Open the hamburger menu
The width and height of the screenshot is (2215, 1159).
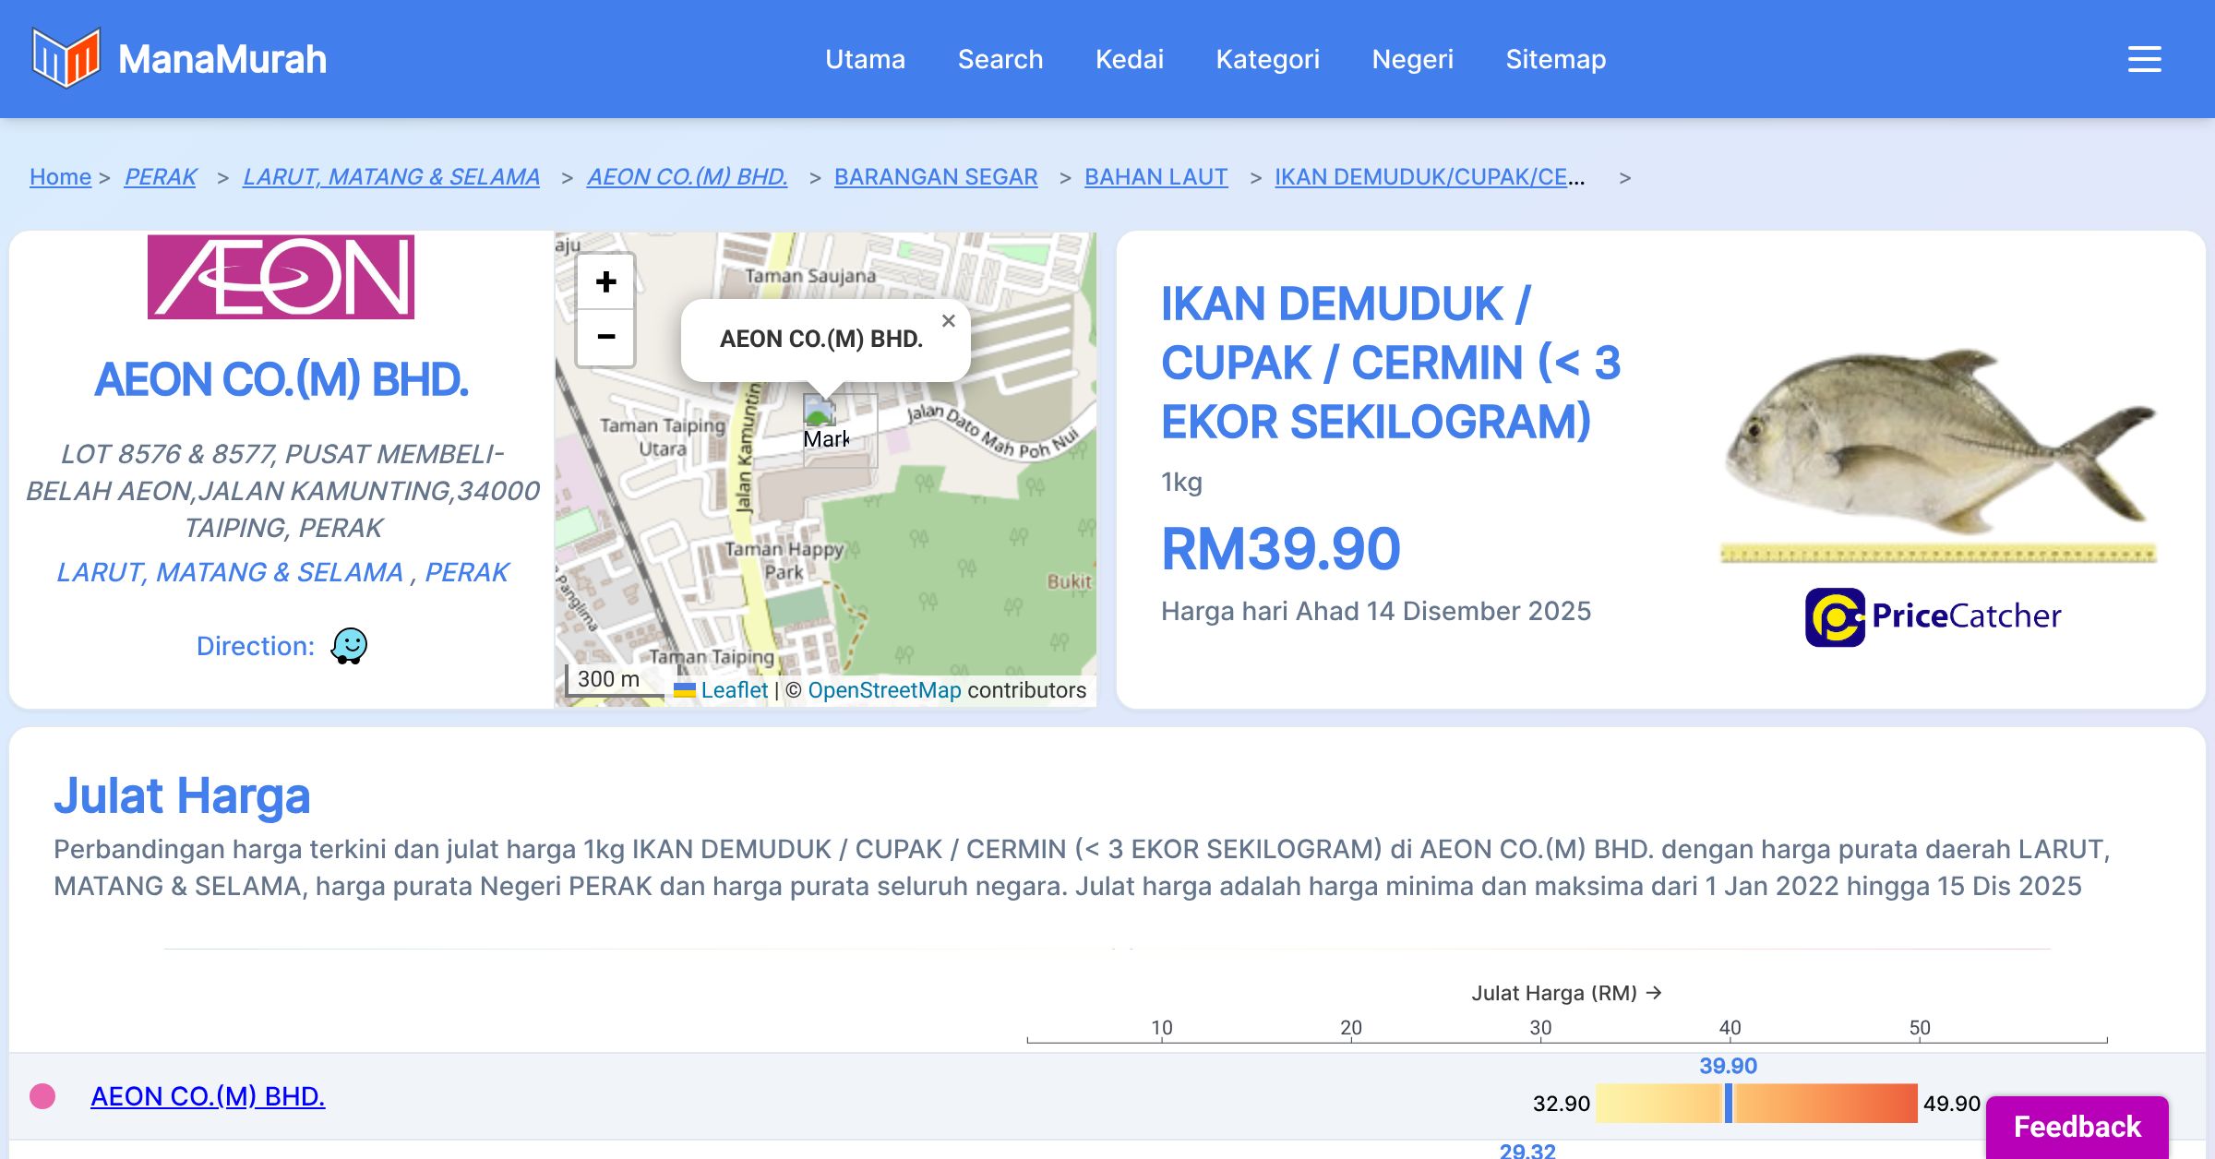pyautogui.click(x=2144, y=59)
